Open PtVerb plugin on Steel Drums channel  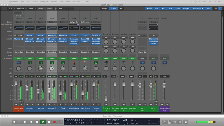tap(85, 41)
